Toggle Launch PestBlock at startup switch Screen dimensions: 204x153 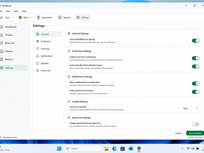click(x=196, y=41)
